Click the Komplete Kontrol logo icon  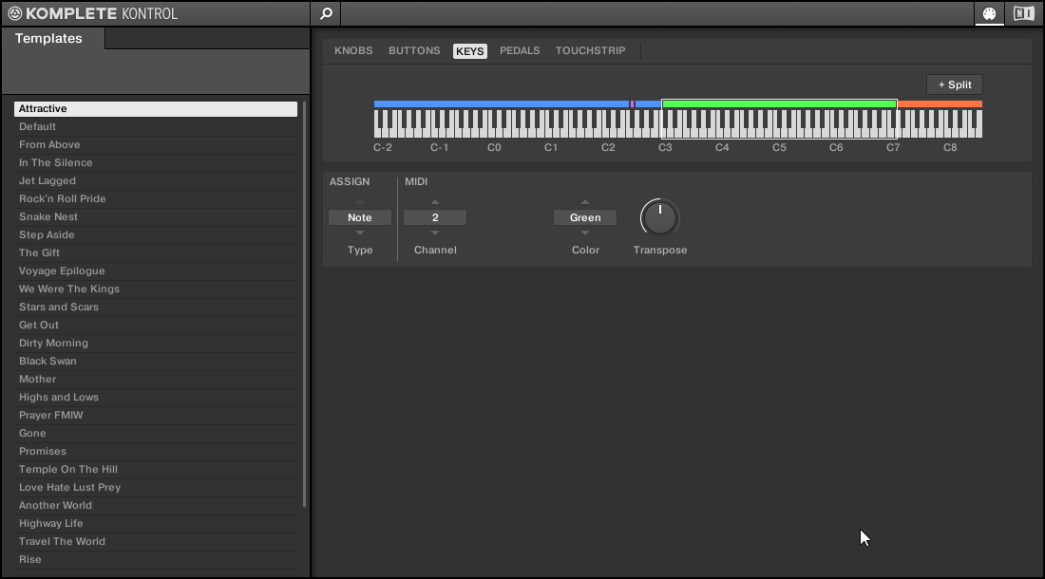14,13
